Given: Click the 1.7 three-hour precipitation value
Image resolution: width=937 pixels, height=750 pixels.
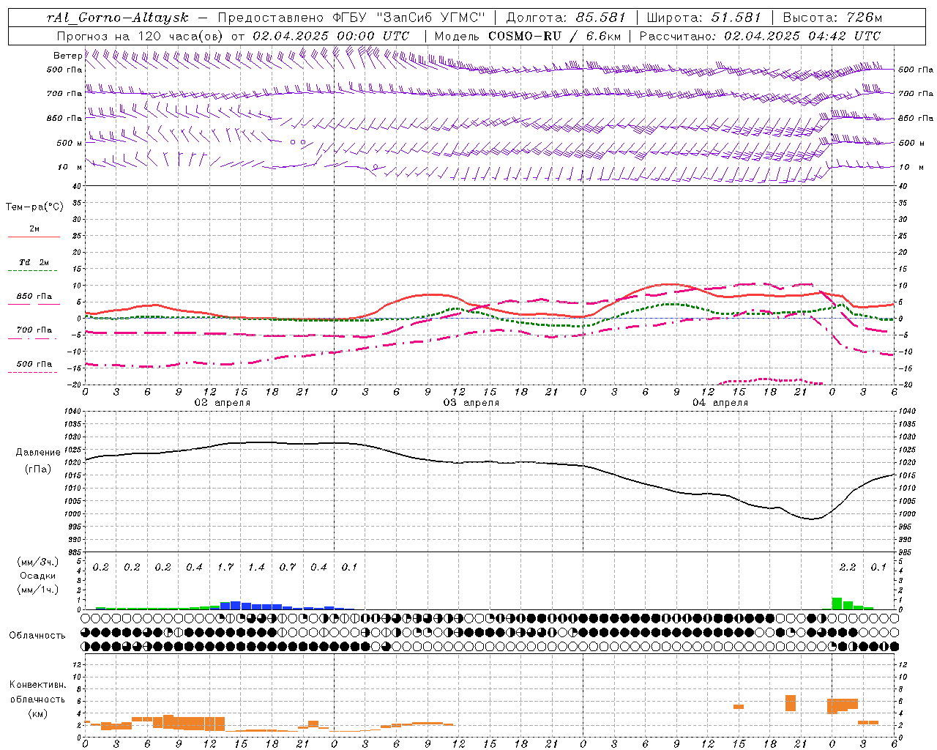Looking at the screenshot, I should [225, 568].
